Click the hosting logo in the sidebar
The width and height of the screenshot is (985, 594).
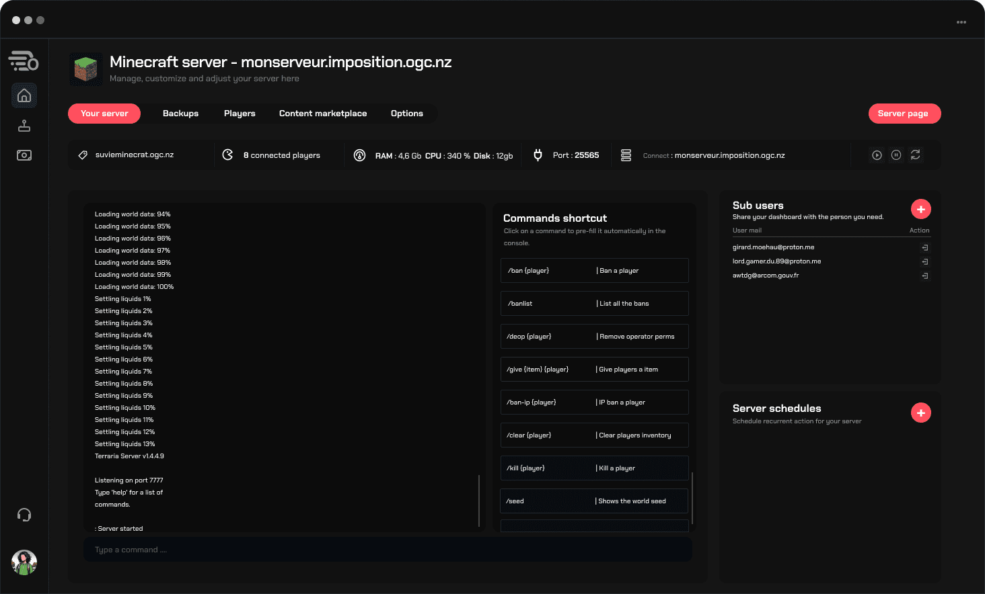[24, 60]
